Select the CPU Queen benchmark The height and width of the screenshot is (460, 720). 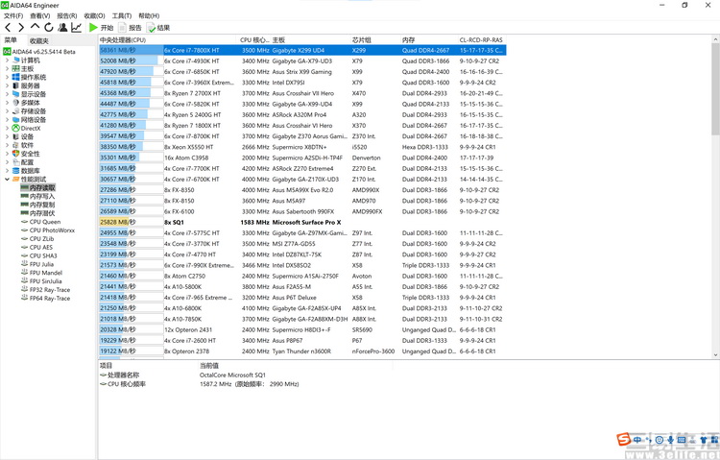[45, 222]
